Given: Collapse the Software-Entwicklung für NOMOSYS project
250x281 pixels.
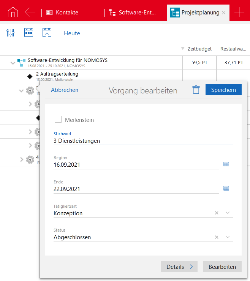Looking at the screenshot, I should point(13,63).
